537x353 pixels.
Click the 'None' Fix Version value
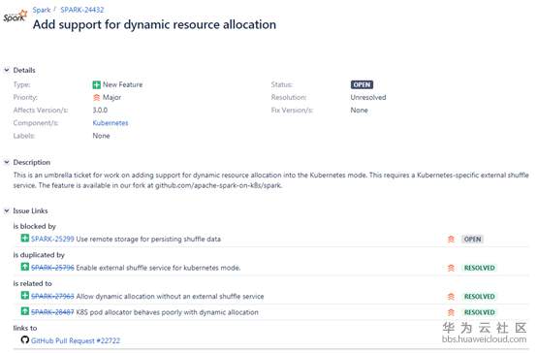(360, 111)
